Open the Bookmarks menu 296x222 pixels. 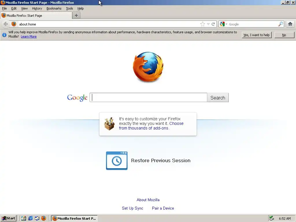(x=54, y=8)
